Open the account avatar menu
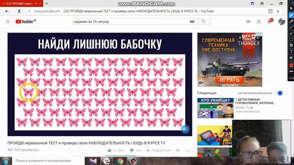This screenshot has width=294, height=165. coord(282,22)
